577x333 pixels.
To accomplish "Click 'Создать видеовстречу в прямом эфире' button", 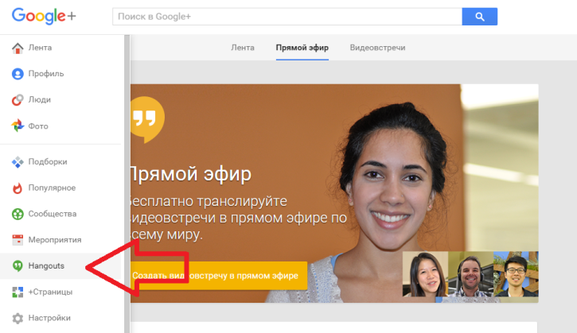I will pos(219,276).
